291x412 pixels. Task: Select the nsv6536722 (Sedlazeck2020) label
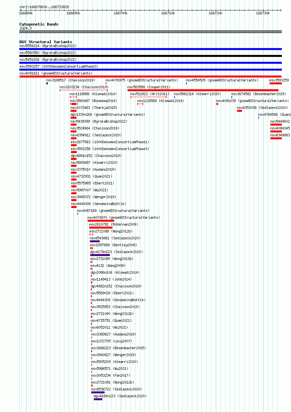point(116,389)
